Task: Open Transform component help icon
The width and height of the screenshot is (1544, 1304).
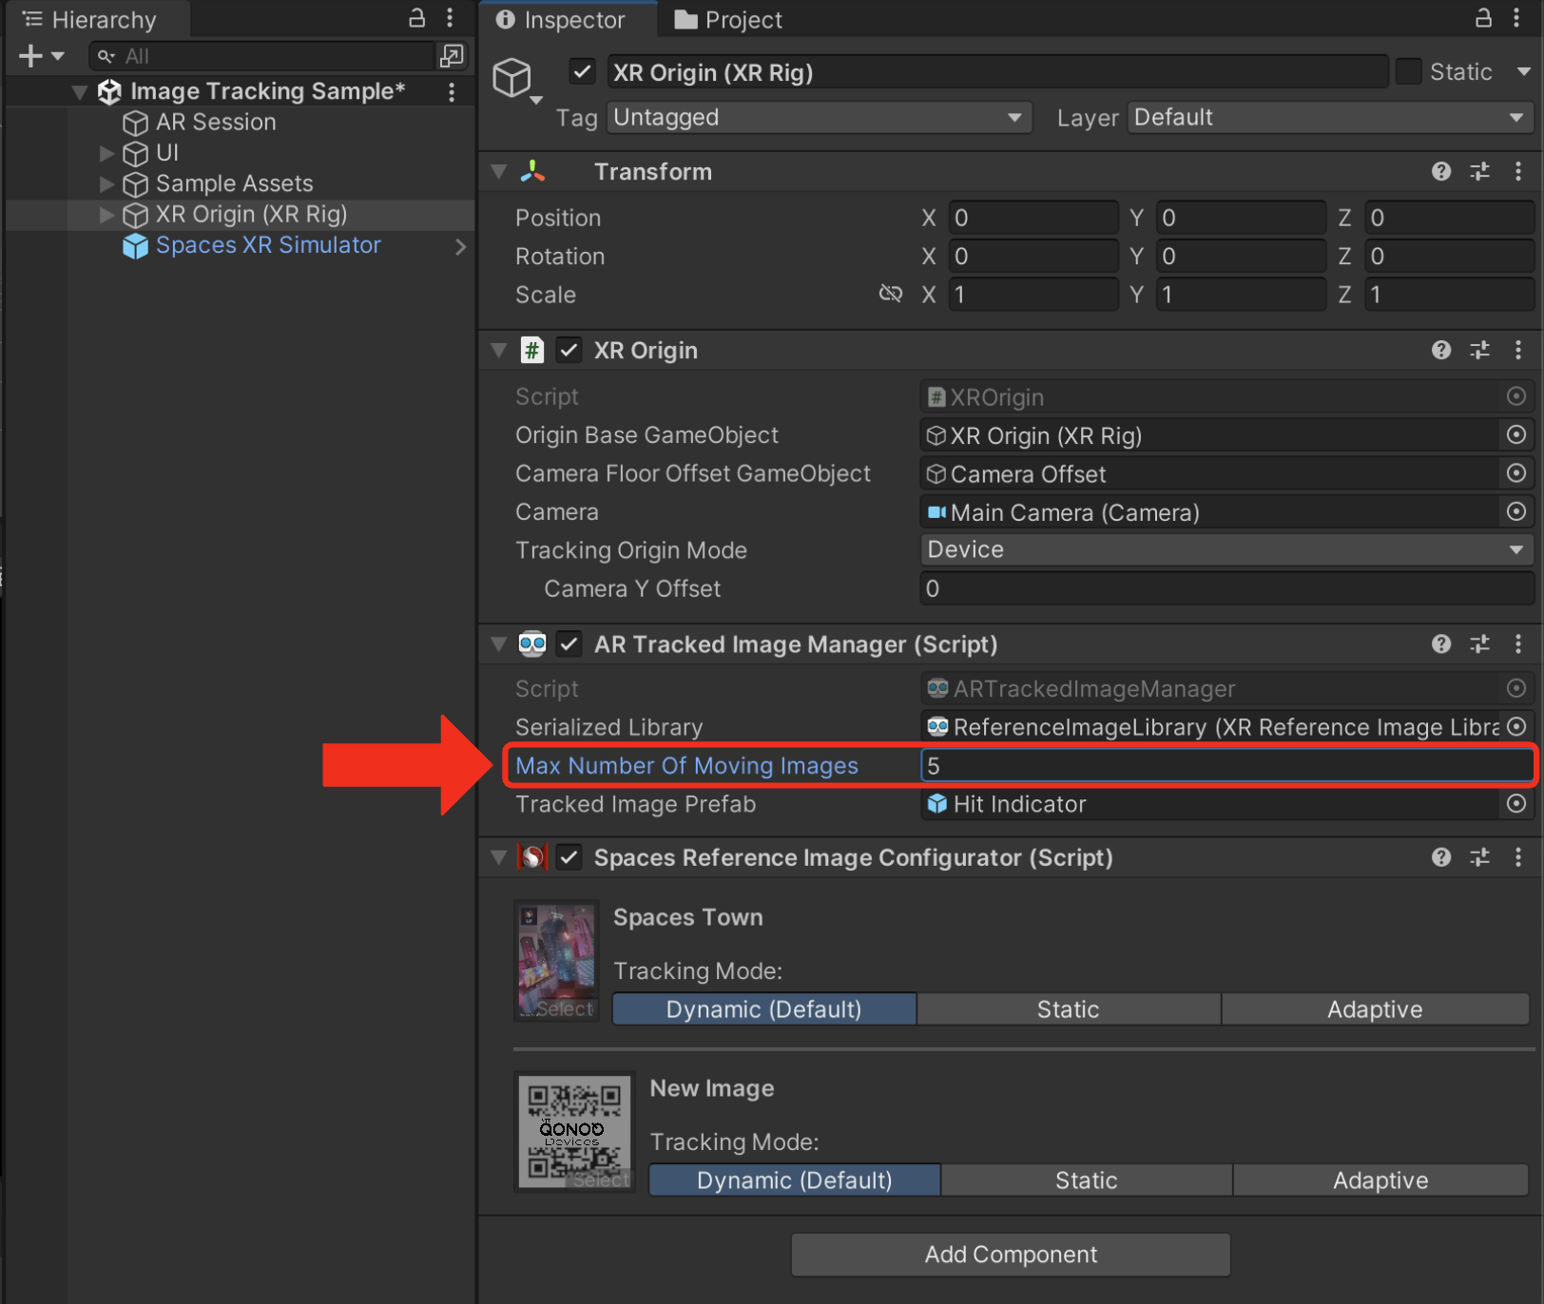Action: pos(1440,171)
